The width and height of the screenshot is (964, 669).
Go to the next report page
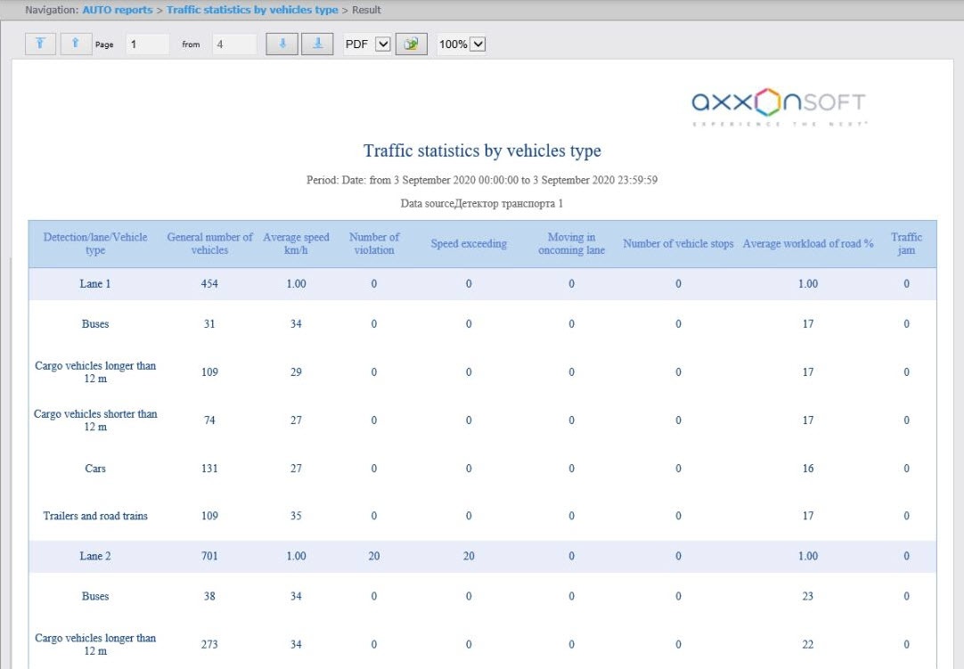pos(282,44)
